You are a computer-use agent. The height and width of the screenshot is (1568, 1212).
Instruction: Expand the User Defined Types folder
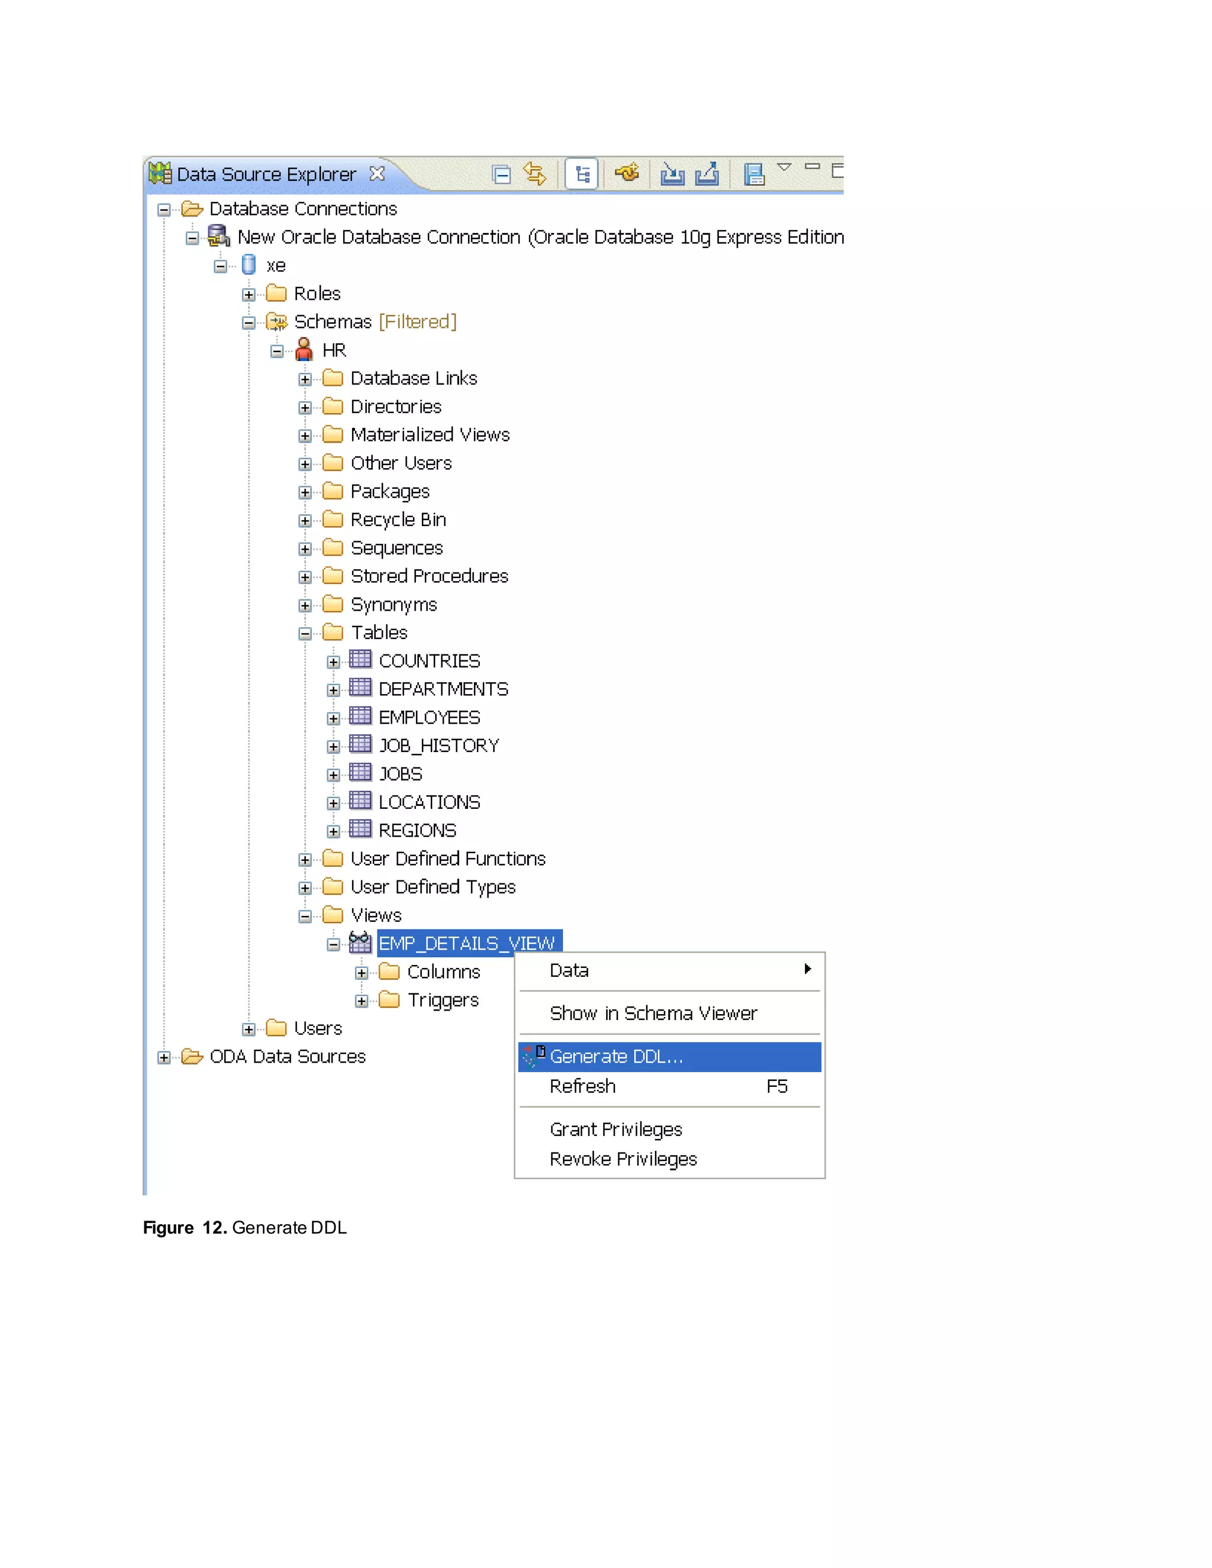305,888
